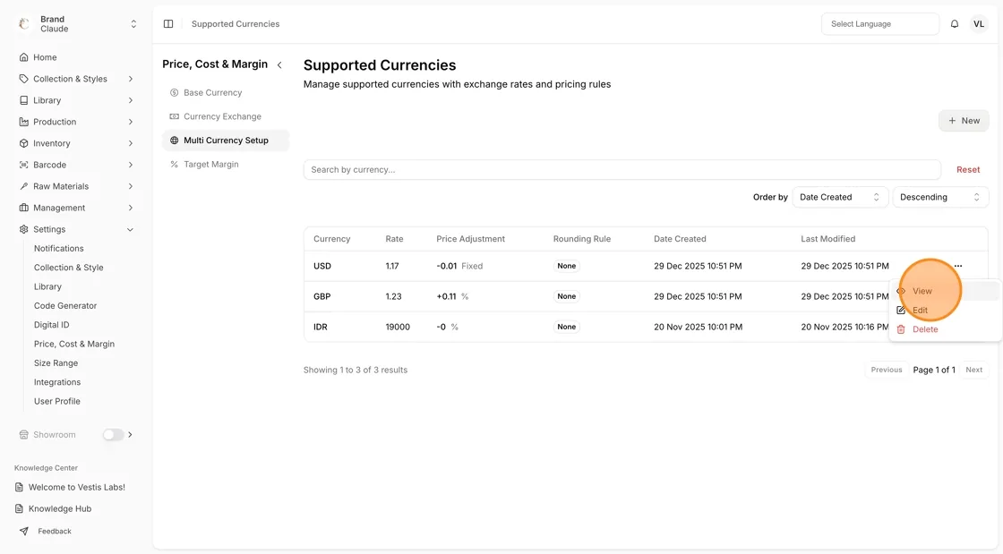The image size is (1003, 554).
Task: Open the VL user avatar
Action: pyautogui.click(x=979, y=23)
